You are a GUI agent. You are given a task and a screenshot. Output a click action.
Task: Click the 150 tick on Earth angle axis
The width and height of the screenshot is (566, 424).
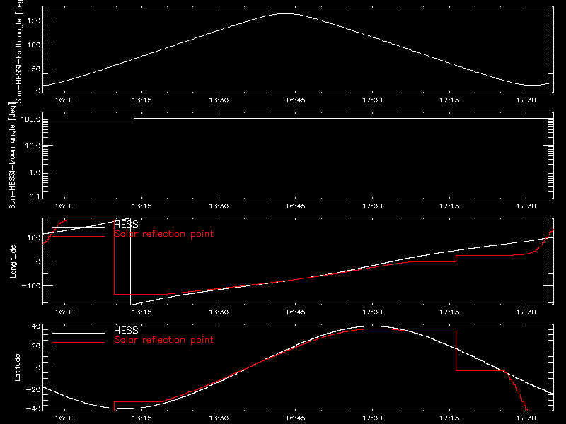pos(34,21)
